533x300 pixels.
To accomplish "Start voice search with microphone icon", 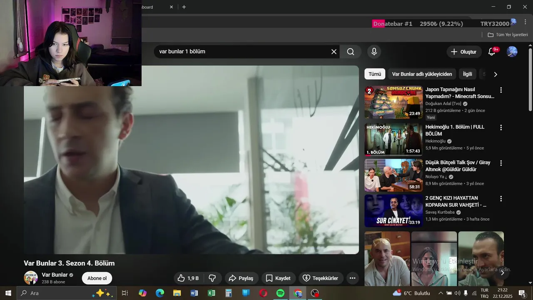I will [x=374, y=52].
